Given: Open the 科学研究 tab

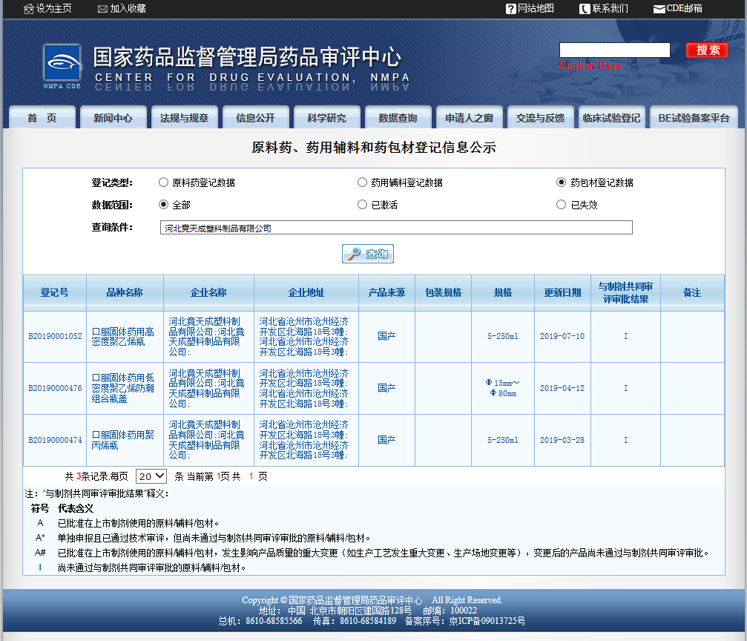Looking at the screenshot, I should pos(327,118).
